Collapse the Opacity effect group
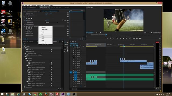The height and width of the screenshot is (96, 172). [x=23, y=17]
